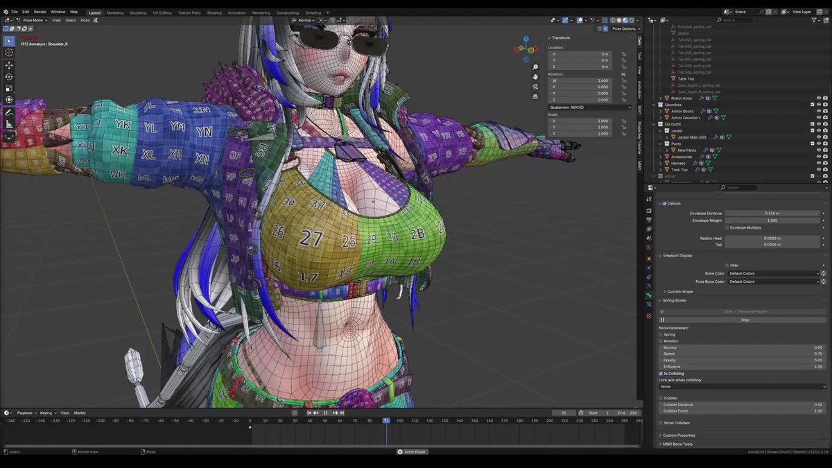The width and height of the screenshot is (832, 468).
Task: Select the Transform tool
Action: tap(9, 101)
